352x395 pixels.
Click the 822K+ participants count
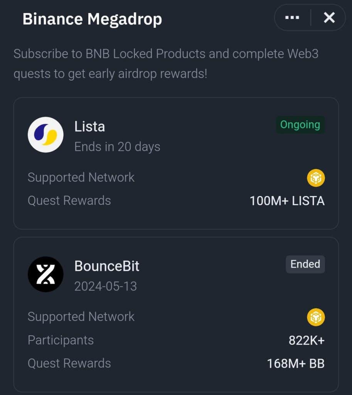(307, 340)
